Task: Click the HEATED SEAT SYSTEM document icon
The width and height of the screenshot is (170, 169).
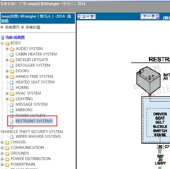Action: (x=12, y=82)
